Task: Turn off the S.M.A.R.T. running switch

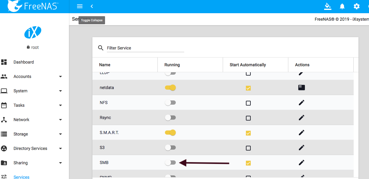Action: click(170, 133)
